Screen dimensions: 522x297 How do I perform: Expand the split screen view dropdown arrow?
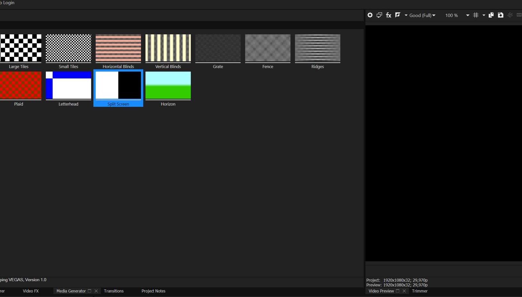[x=406, y=15]
